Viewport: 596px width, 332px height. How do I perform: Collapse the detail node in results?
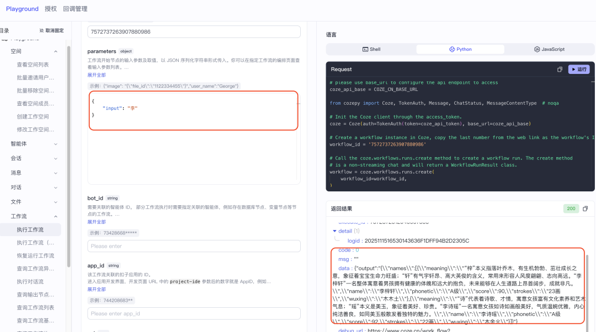[x=334, y=231]
